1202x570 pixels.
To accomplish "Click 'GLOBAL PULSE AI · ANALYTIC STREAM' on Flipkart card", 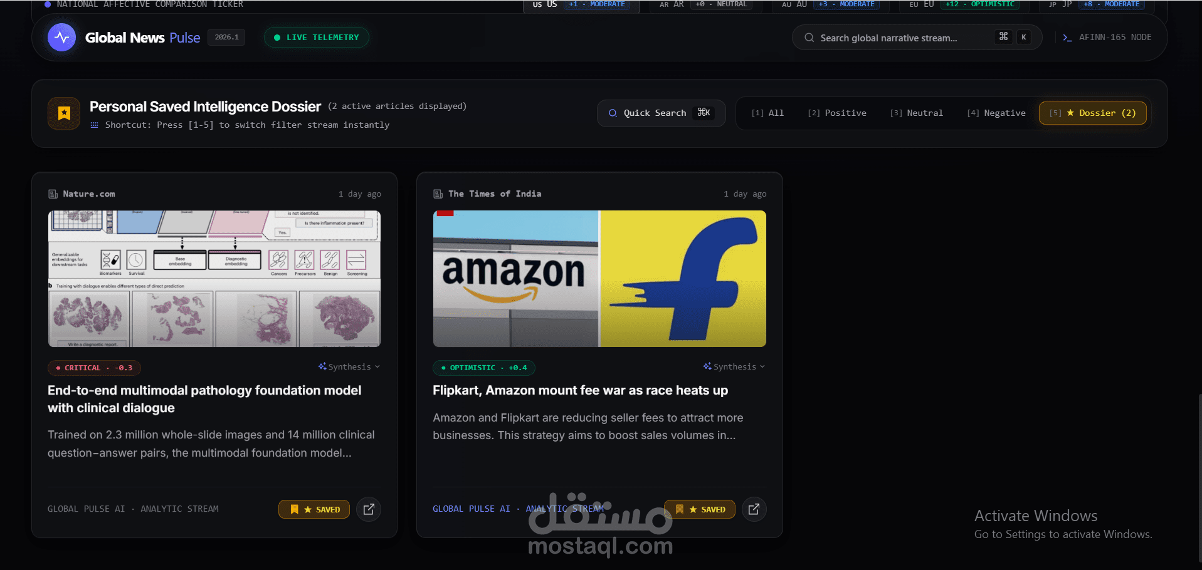I will [x=518, y=509].
